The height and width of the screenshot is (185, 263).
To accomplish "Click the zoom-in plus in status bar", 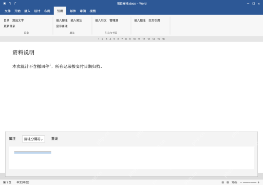I will (258, 182).
